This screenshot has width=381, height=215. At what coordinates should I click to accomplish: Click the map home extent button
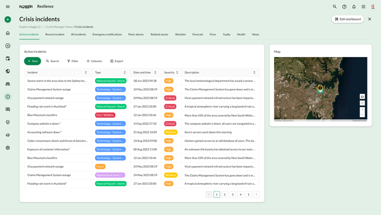pos(362,96)
